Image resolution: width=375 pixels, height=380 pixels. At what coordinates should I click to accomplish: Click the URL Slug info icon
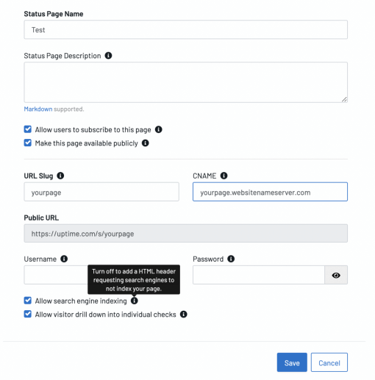coord(60,176)
